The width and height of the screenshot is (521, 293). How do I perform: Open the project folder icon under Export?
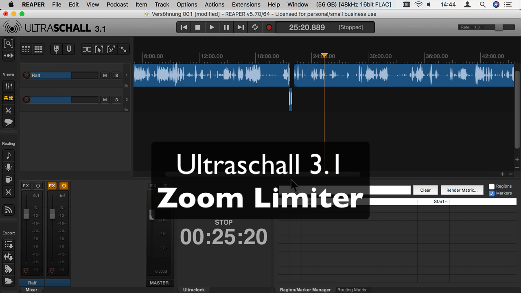(x=8, y=281)
